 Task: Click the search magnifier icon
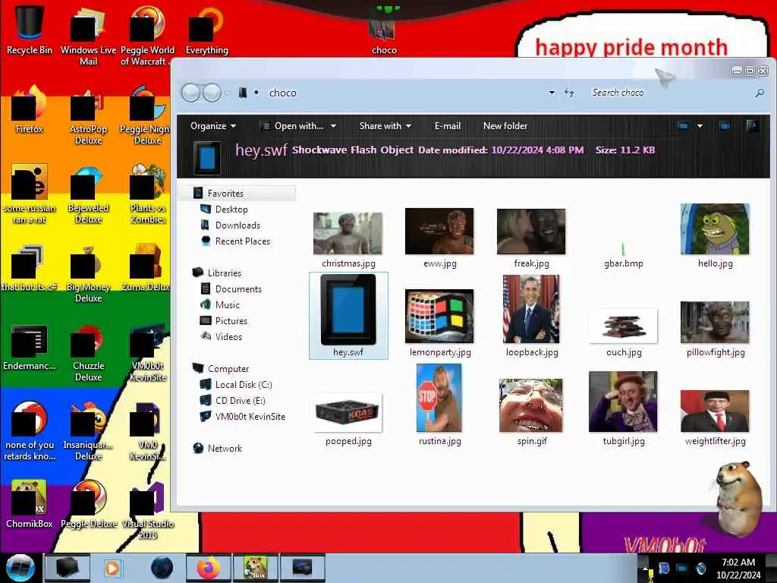(759, 93)
